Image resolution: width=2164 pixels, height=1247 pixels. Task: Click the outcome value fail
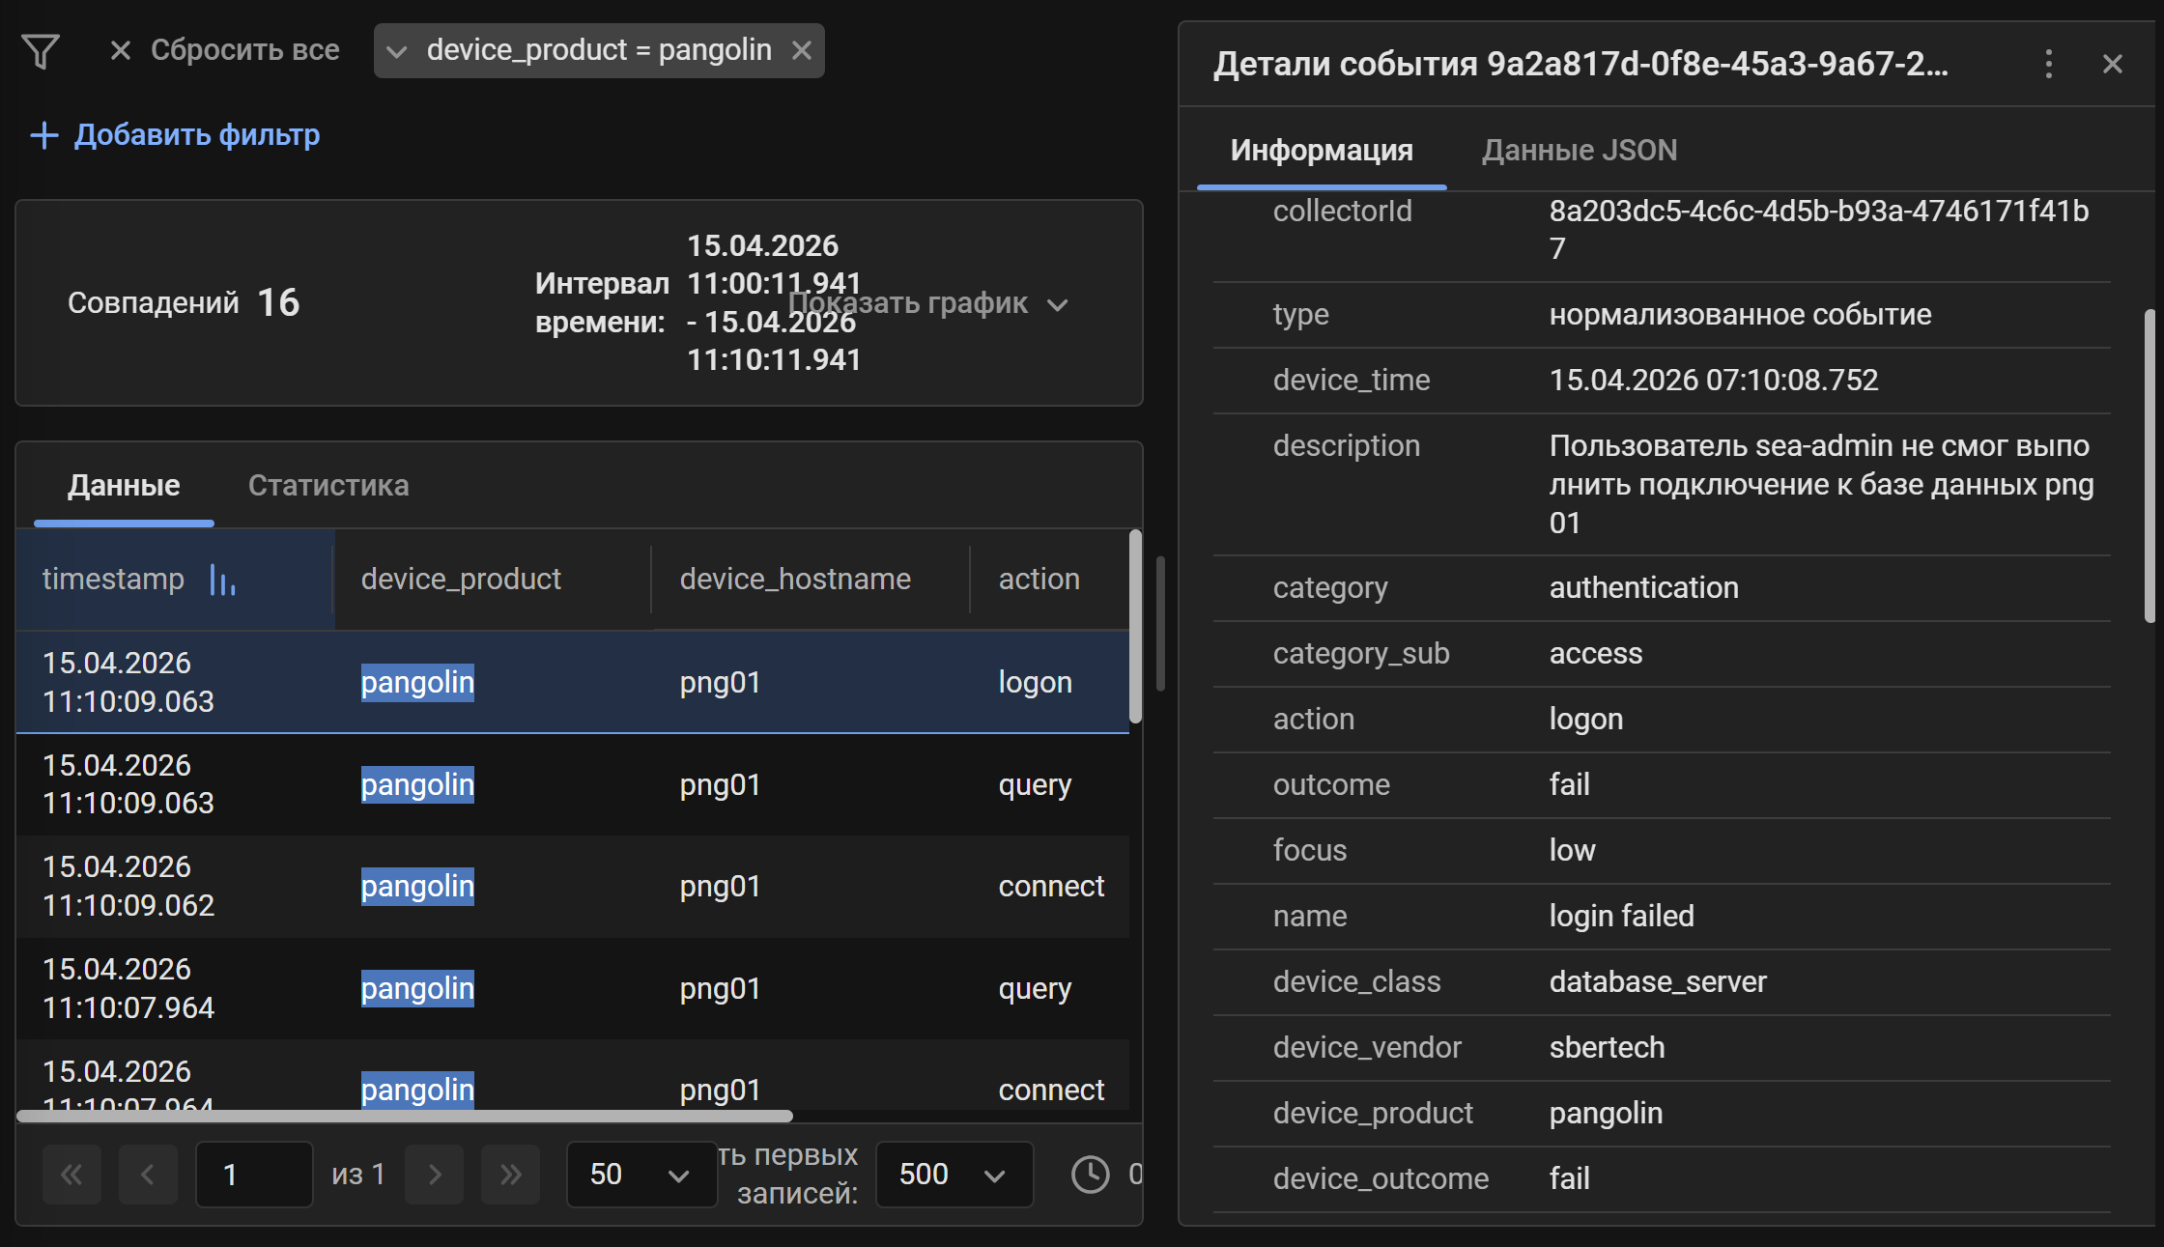(x=1570, y=784)
